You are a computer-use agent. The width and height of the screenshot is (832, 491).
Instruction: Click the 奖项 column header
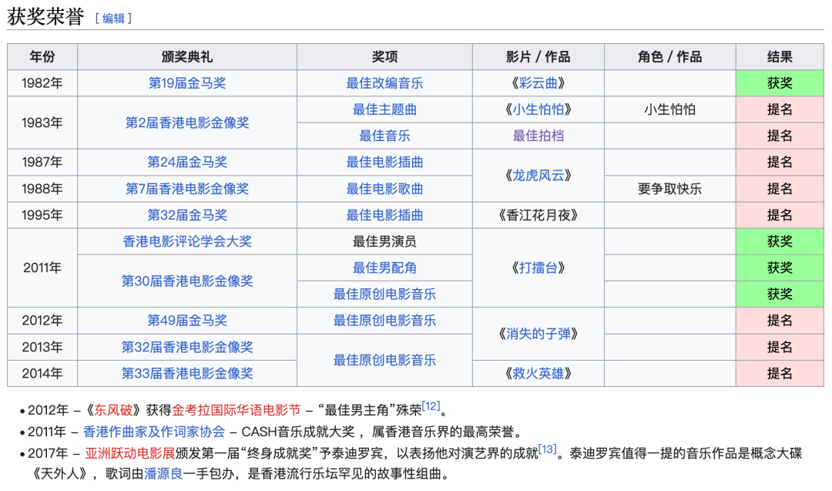click(384, 57)
